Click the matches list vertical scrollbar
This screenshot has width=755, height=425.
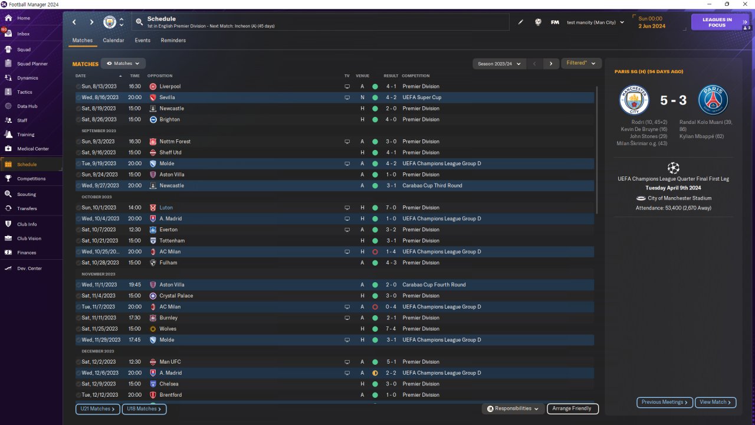tap(596, 151)
